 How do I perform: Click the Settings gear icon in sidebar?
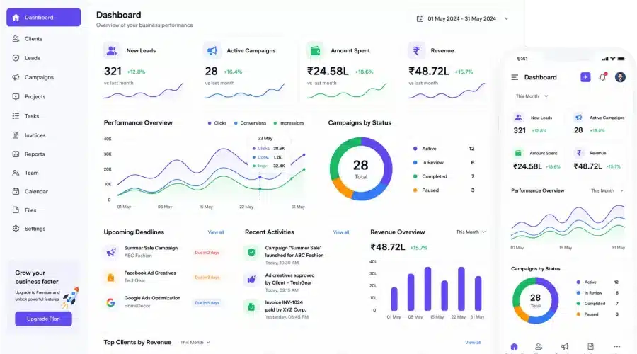[x=16, y=229]
